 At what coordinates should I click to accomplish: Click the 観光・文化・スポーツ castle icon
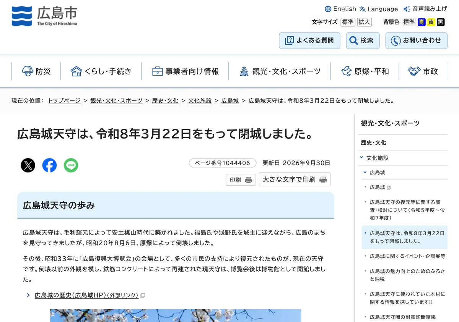click(244, 71)
